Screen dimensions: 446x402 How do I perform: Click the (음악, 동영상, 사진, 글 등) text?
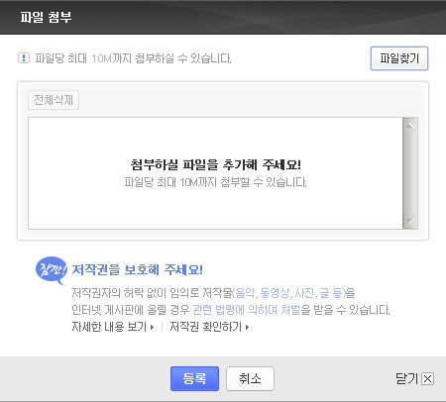point(288,293)
